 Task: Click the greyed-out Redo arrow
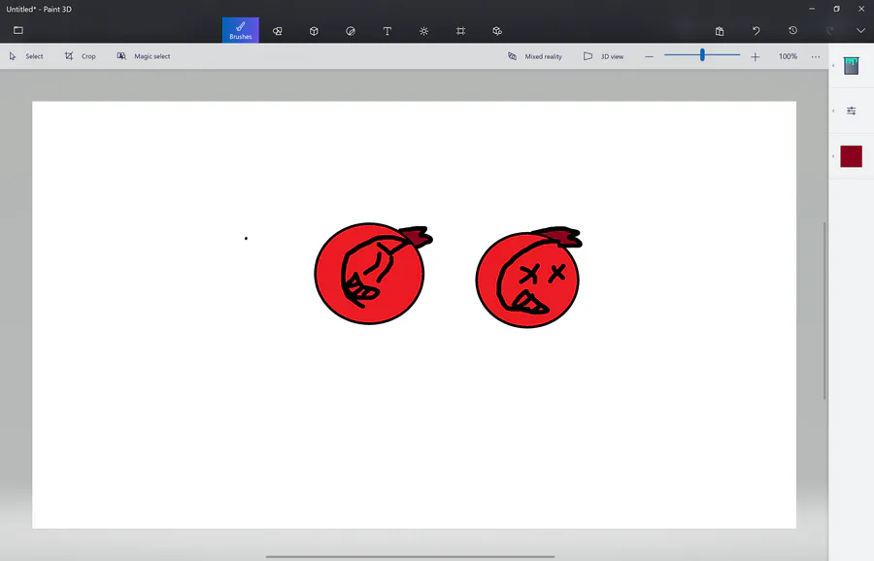point(829,31)
